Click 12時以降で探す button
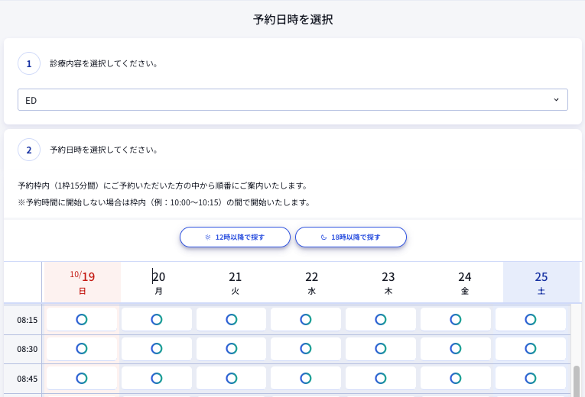The width and height of the screenshot is (585, 397). pos(235,237)
